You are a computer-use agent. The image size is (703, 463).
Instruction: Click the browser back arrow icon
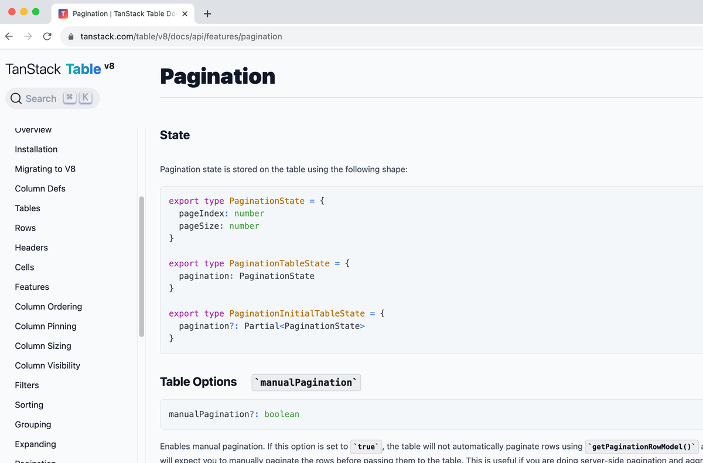coord(9,36)
